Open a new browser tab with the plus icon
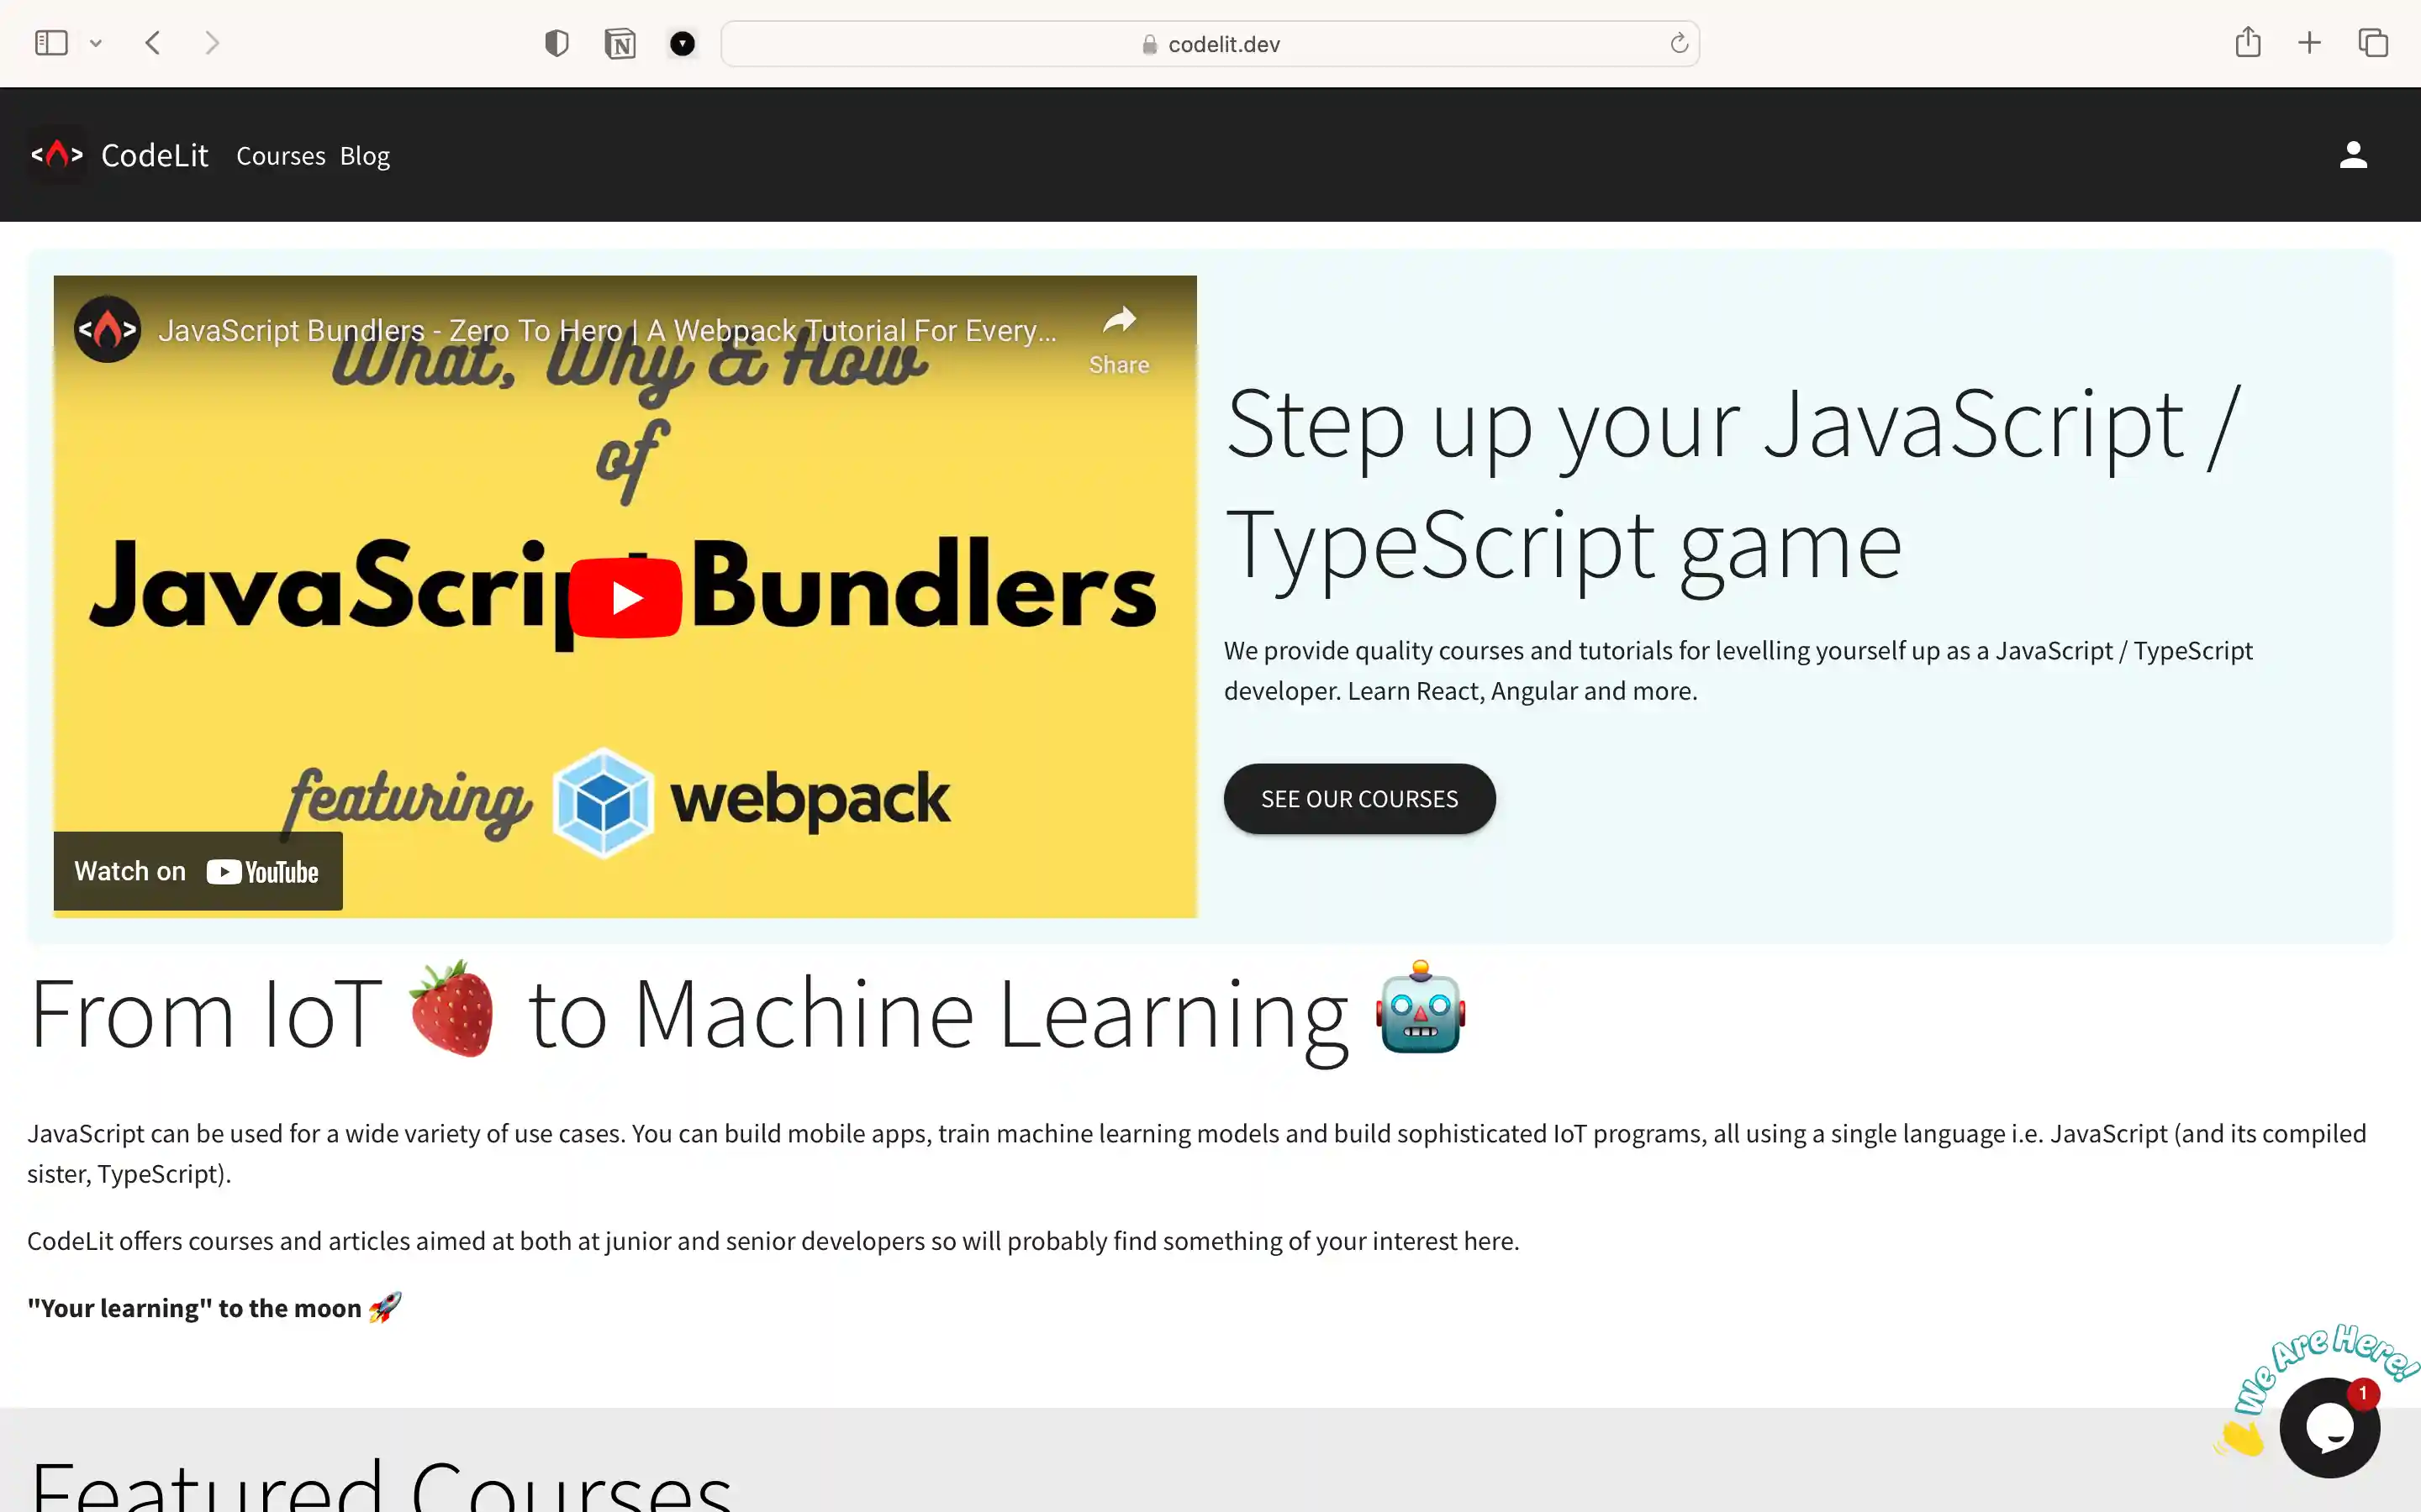 coord(2309,43)
